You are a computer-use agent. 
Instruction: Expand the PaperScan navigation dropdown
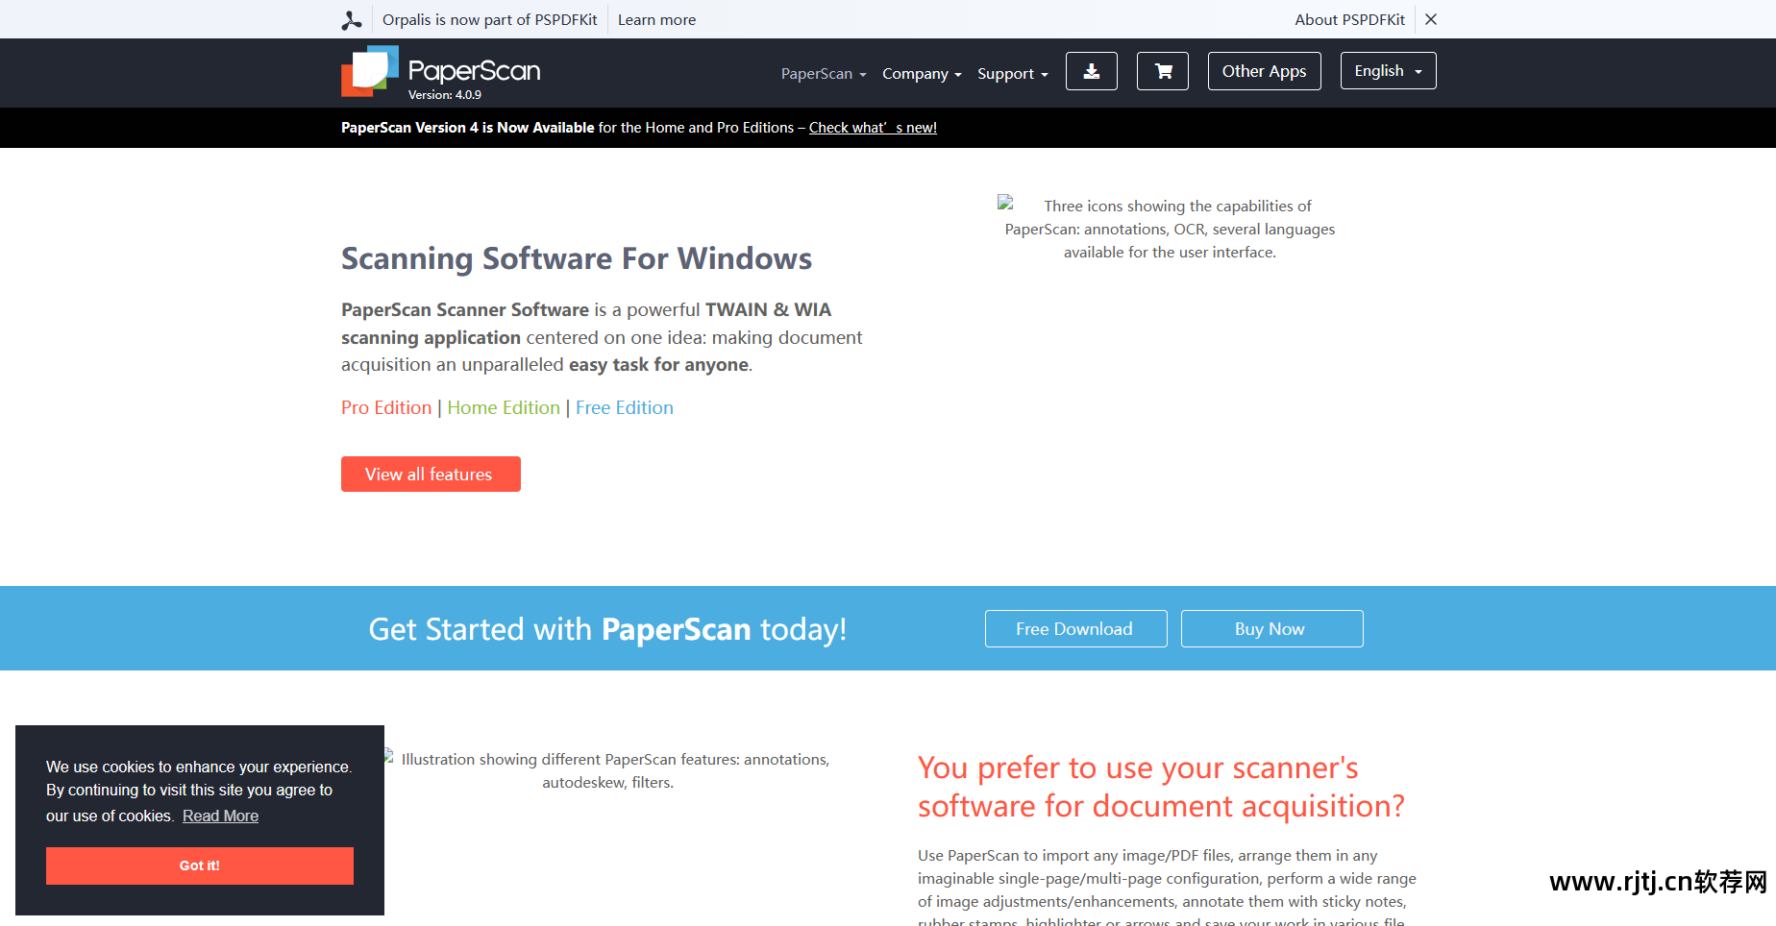824,74
